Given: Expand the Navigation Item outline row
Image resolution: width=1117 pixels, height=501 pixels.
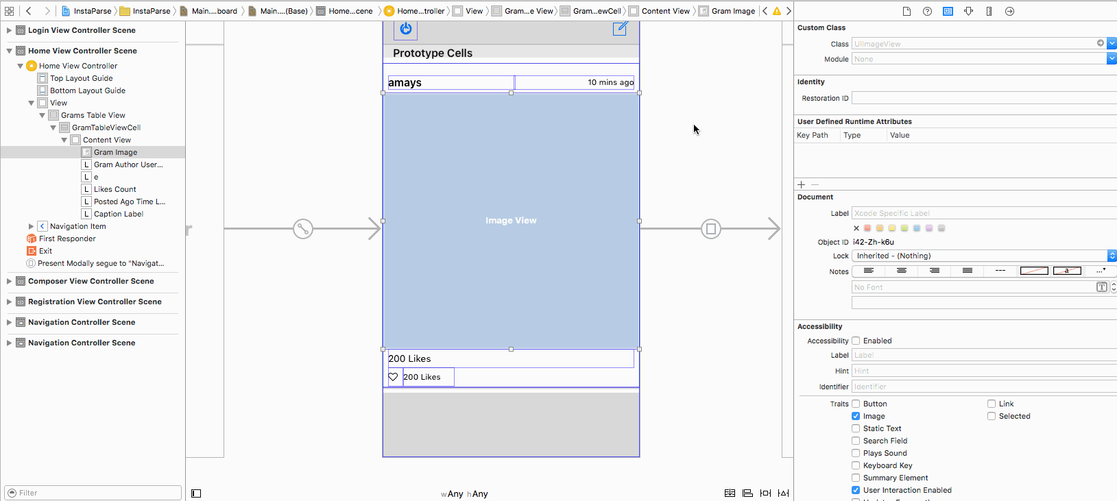Looking at the screenshot, I should 31,226.
